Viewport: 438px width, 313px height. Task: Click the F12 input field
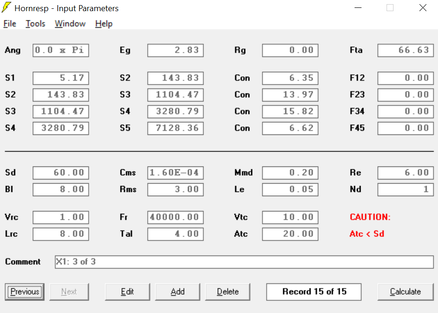406,78
